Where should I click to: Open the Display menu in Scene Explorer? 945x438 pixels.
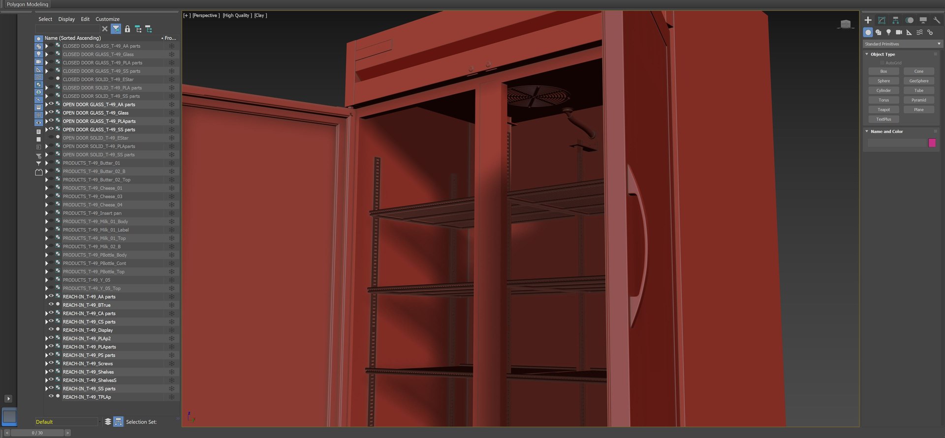[66, 19]
